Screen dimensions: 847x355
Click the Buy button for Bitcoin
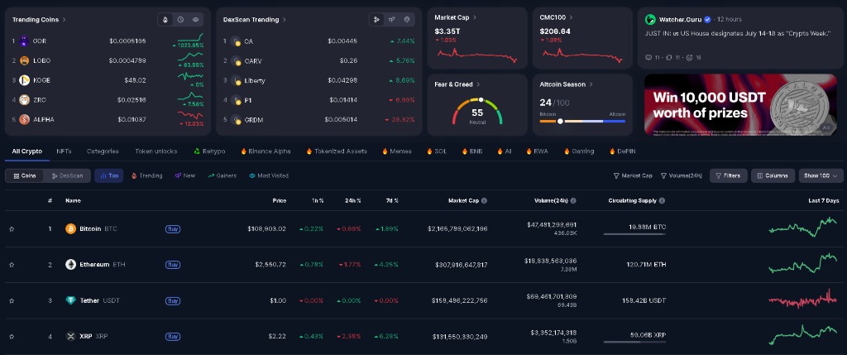coord(172,229)
